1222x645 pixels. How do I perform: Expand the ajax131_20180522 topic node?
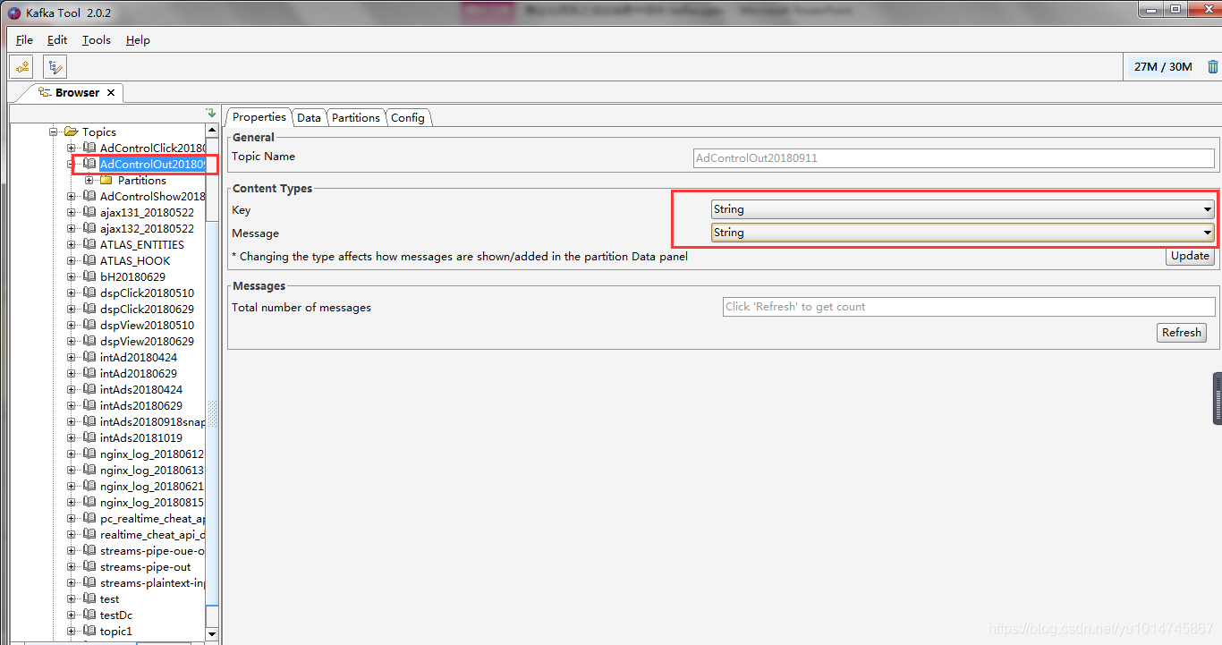point(72,212)
